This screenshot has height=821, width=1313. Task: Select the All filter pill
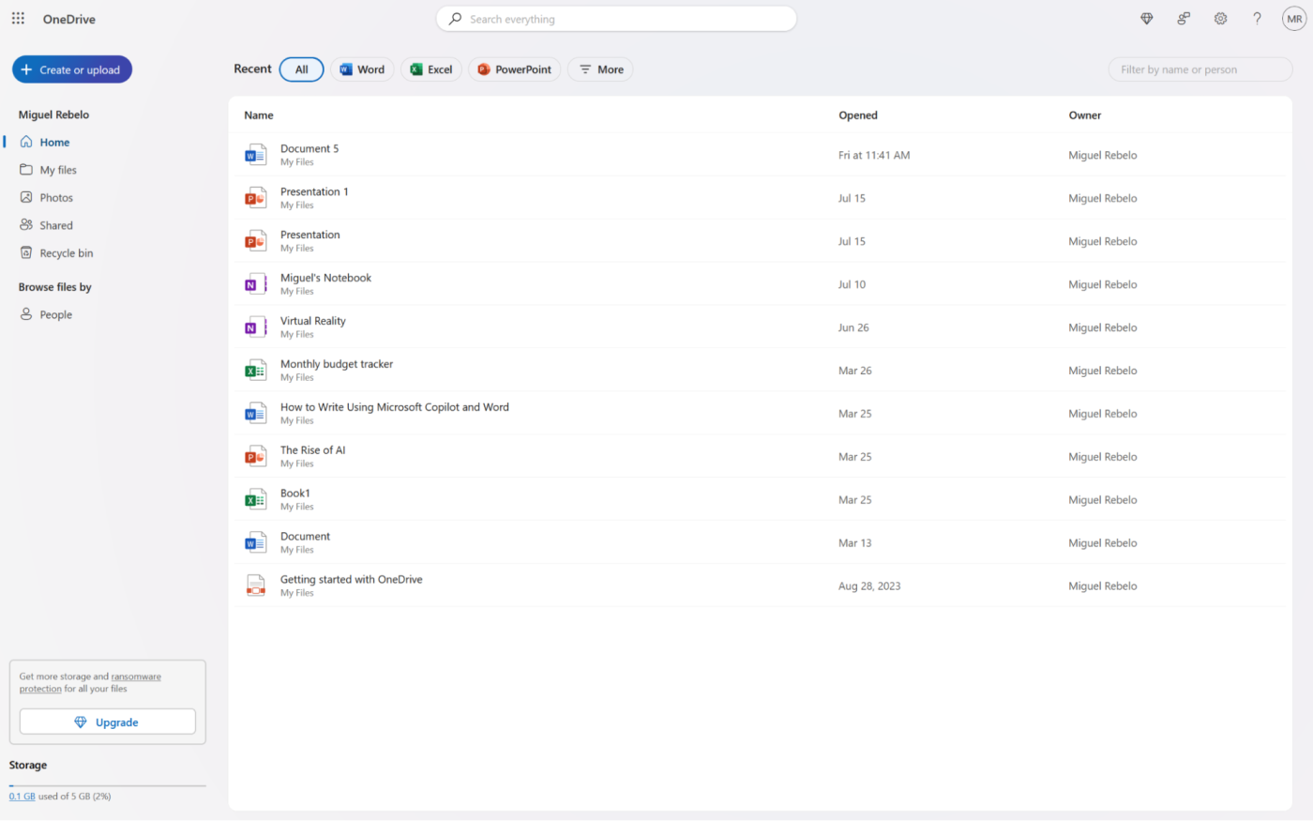point(301,69)
